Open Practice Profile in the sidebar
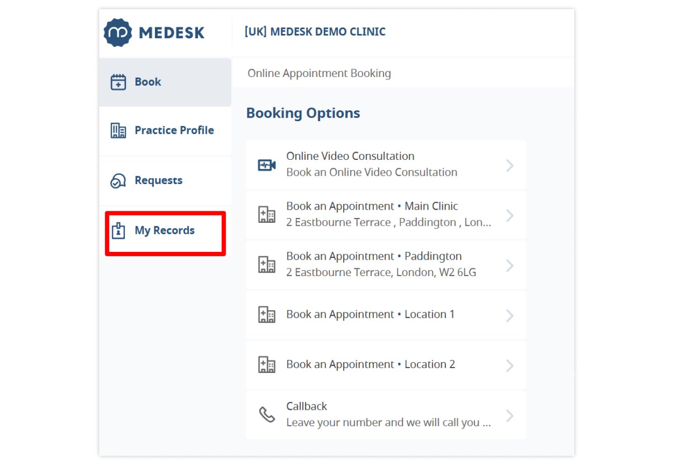Screen dimensions: 673x465 165,131
